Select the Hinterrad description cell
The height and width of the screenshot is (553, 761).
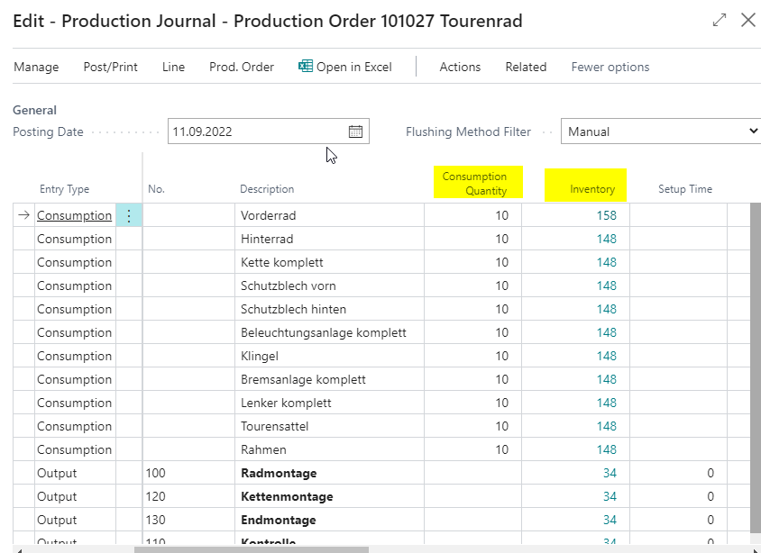[329, 239]
